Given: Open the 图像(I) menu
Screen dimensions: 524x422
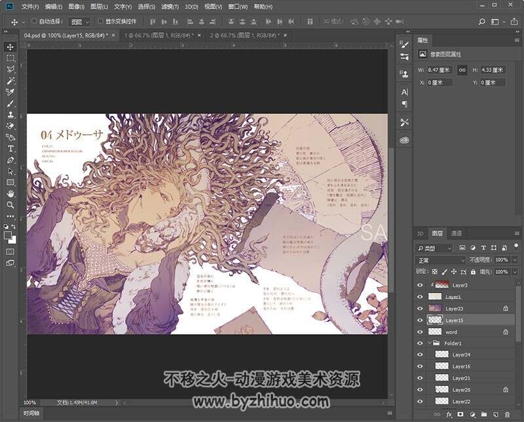Looking at the screenshot, I should coord(76,7).
